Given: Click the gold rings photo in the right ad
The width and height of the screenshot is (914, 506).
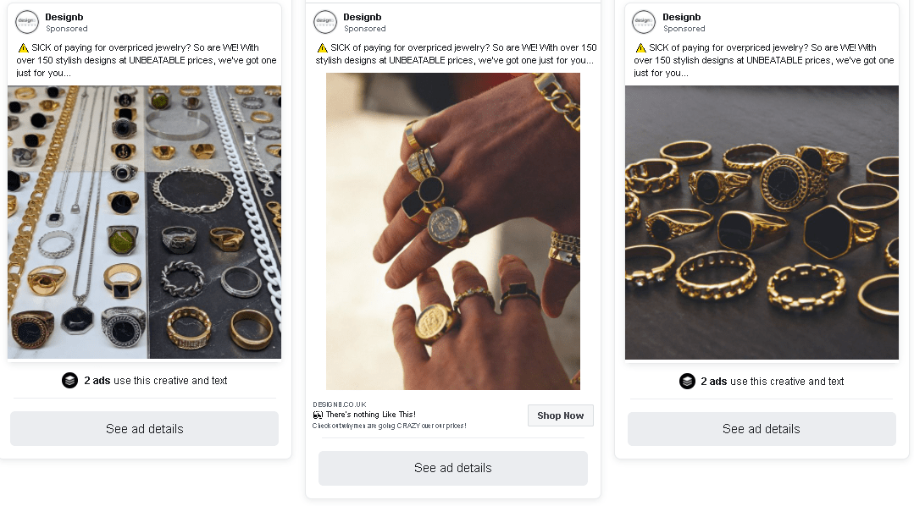Looking at the screenshot, I should pos(761,223).
